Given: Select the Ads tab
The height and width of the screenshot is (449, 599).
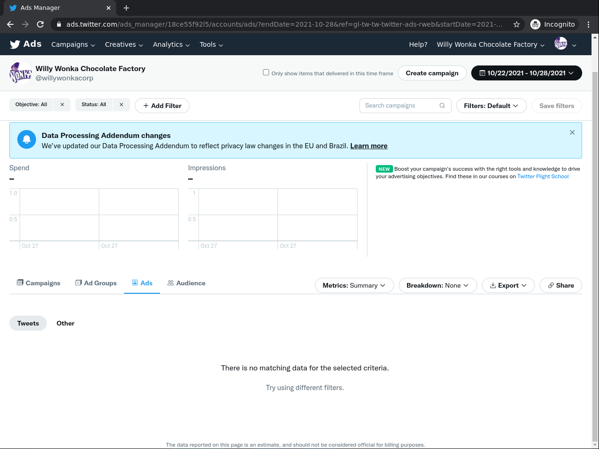Looking at the screenshot, I should (x=142, y=283).
